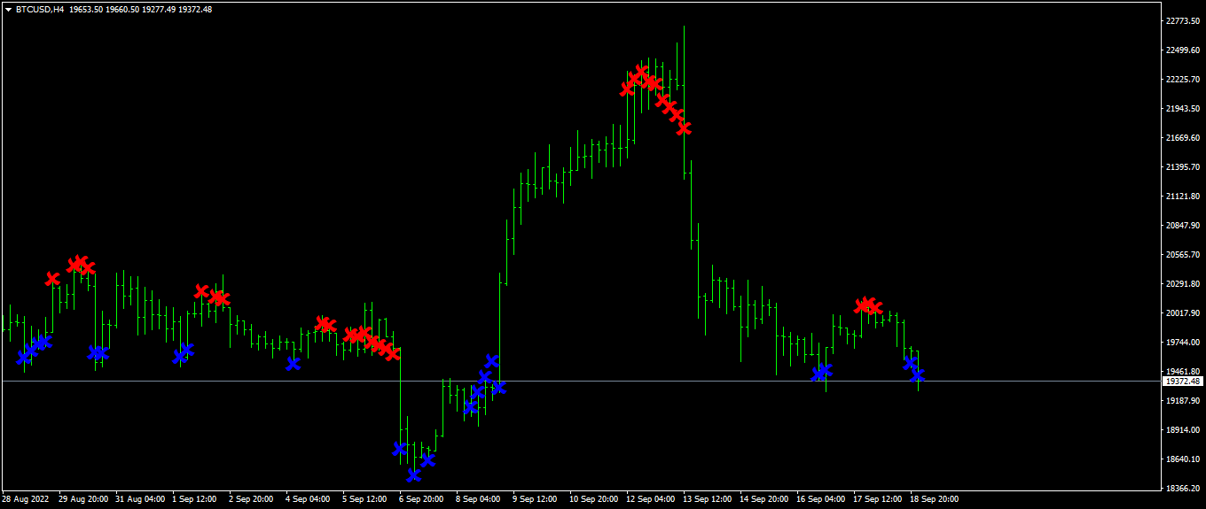Click the 22773.50 price axis label
The image size is (1206, 509).
1185,20
